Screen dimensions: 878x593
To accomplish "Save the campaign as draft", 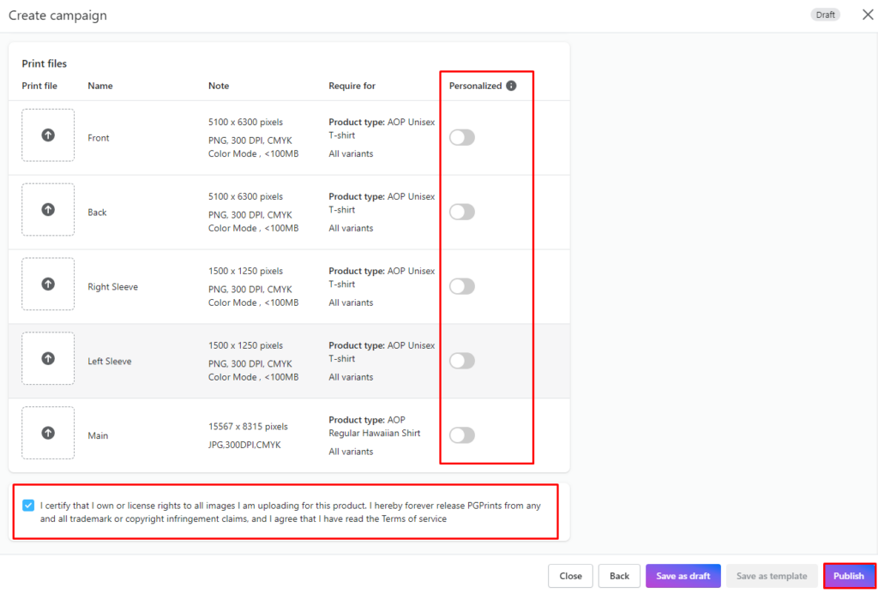I will [x=683, y=576].
